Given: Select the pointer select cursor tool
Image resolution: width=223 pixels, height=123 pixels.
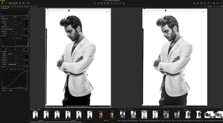Looking at the screenshot, I should [95, 3].
